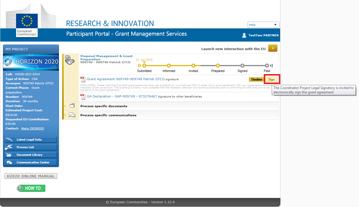Open the Help dropdown

263,25
